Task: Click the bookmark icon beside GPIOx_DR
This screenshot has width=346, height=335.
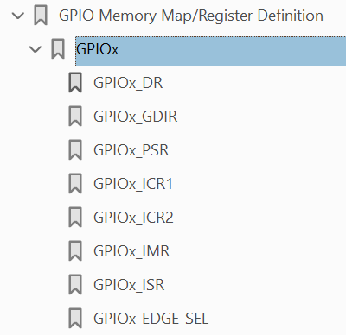Action: click(x=75, y=83)
